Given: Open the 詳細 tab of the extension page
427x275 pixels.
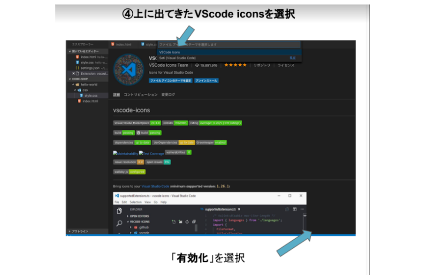Looking at the screenshot, I should click(116, 94).
